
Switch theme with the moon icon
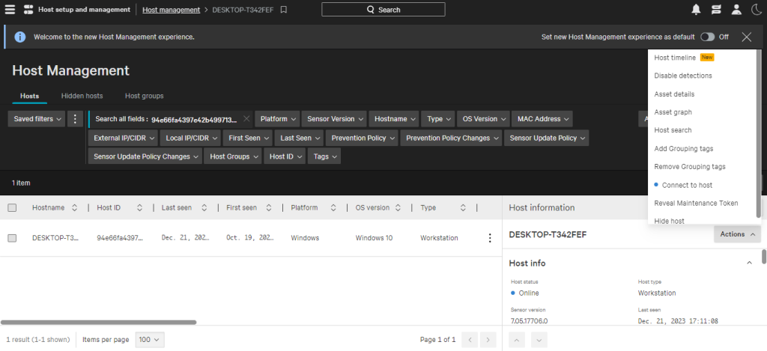[x=757, y=9]
